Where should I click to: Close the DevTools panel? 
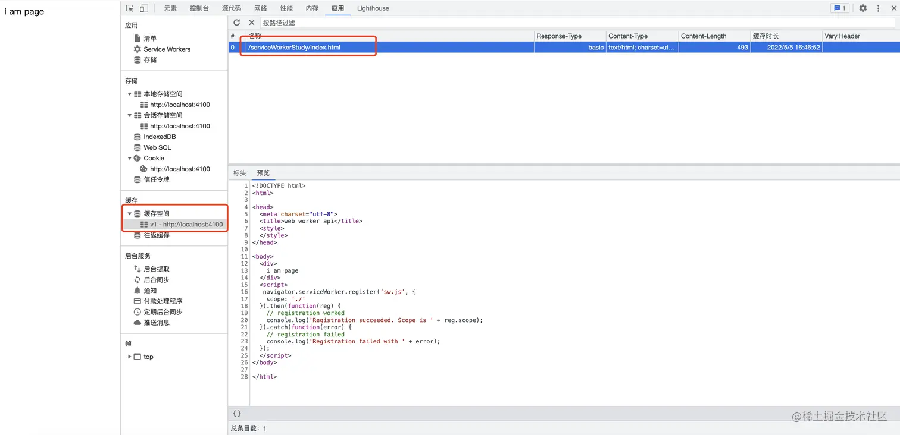[x=893, y=8]
